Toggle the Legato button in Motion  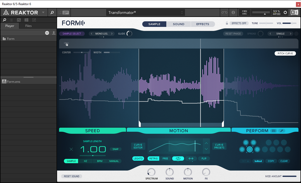coord(138,158)
